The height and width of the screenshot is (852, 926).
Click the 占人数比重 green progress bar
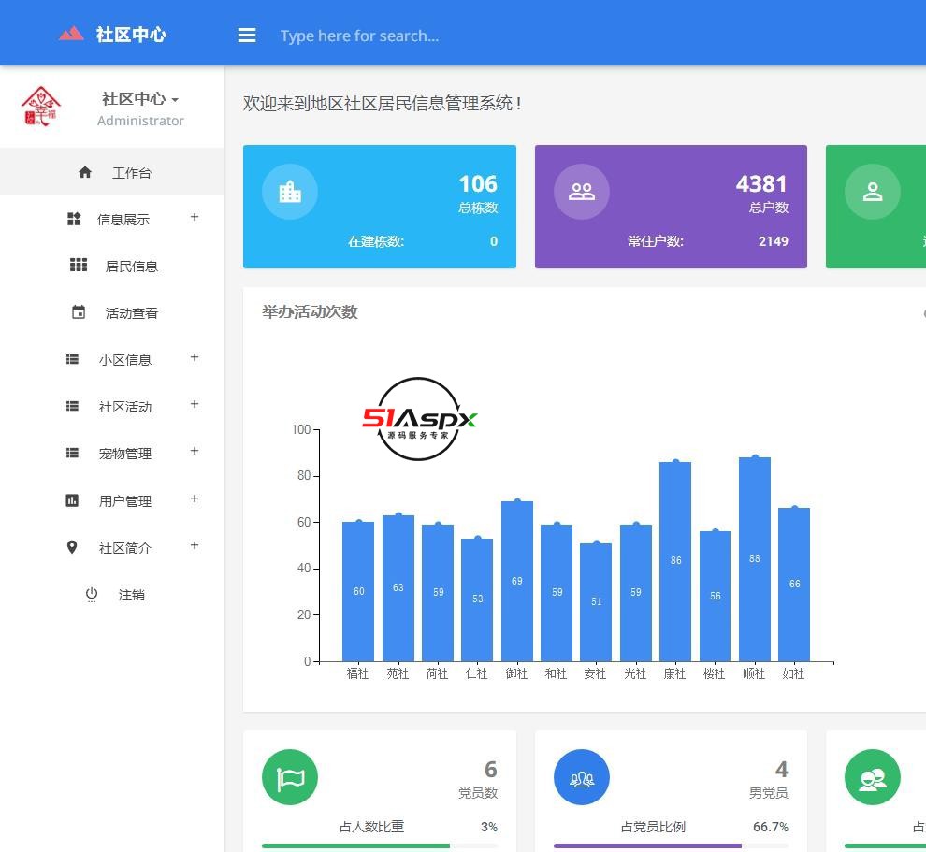(379, 845)
